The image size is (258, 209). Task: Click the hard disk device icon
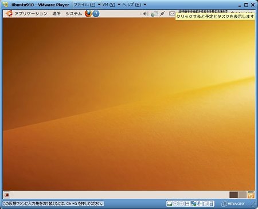pyautogui.click(x=169, y=204)
